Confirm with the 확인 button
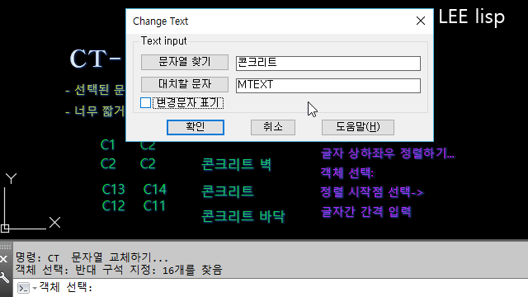The image size is (528, 297). [196, 127]
